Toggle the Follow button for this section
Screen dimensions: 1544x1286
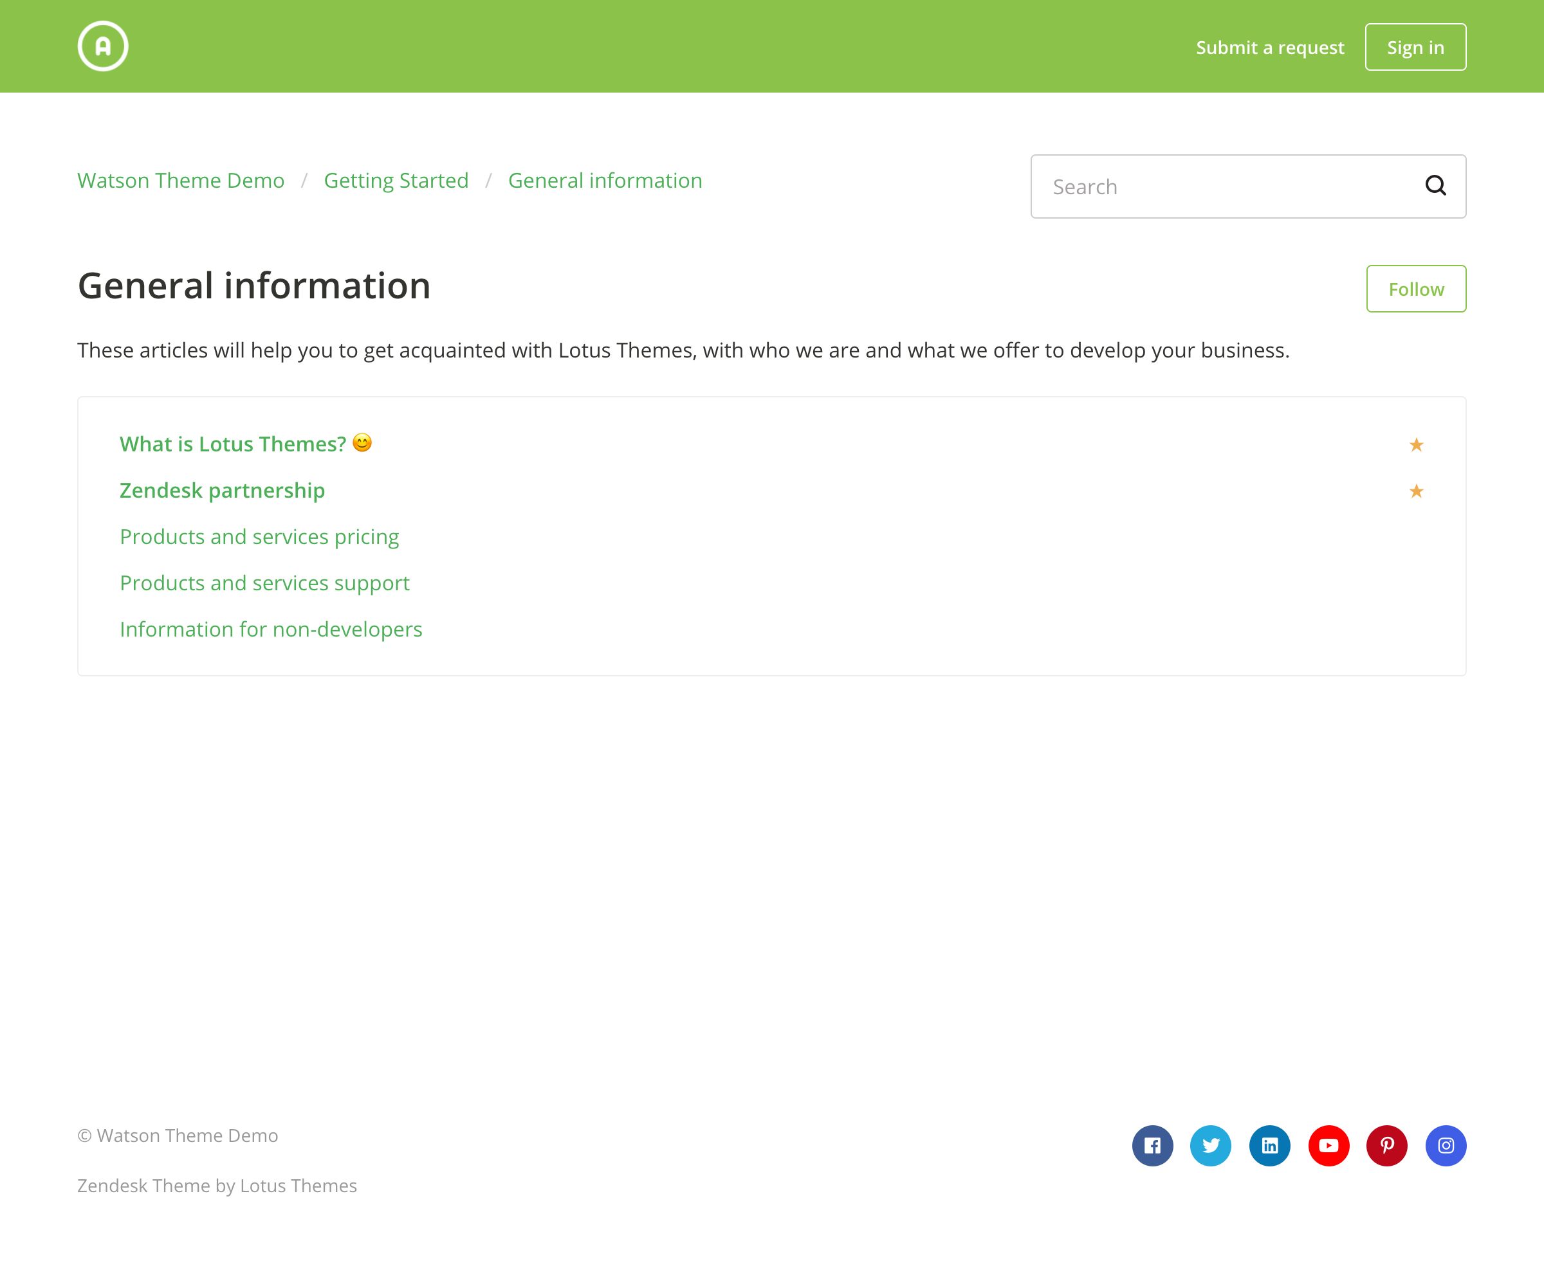pyautogui.click(x=1415, y=289)
